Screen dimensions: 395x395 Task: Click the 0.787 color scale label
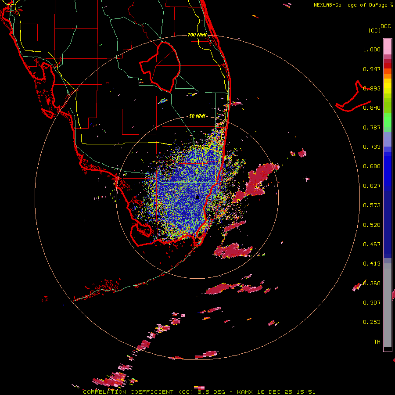click(372, 127)
